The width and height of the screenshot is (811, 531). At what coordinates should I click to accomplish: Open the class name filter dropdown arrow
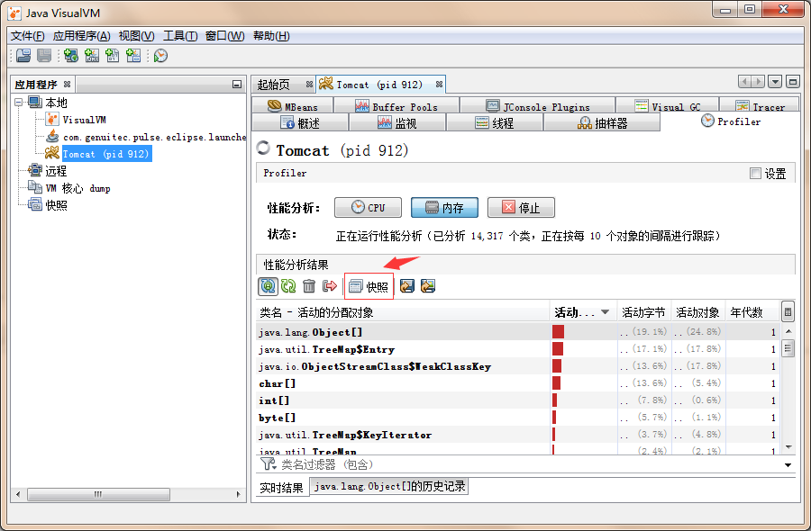[x=788, y=465]
